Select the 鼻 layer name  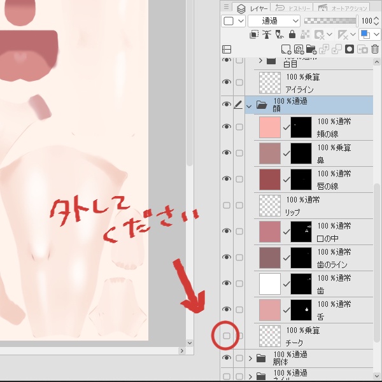pos(320,160)
